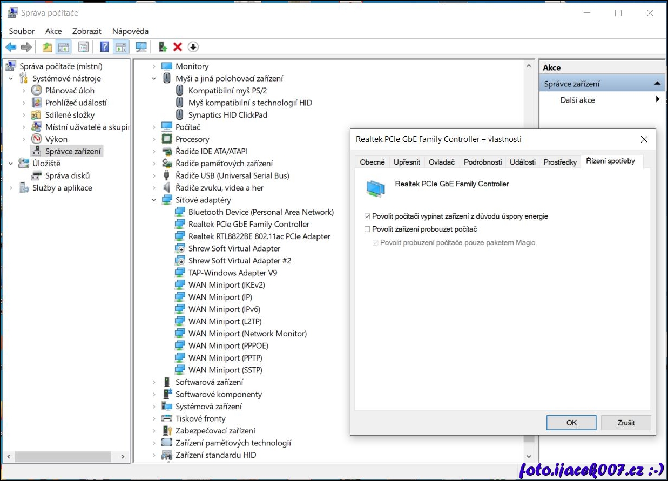Uncheck 'Povolit počítači vypínat zařízení' checkbox
The height and width of the screenshot is (481, 668).
pos(368,216)
